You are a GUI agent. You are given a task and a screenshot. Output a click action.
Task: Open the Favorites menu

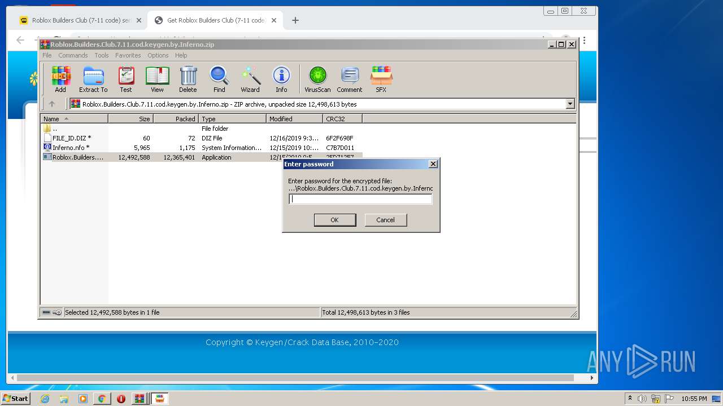(128, 55)
